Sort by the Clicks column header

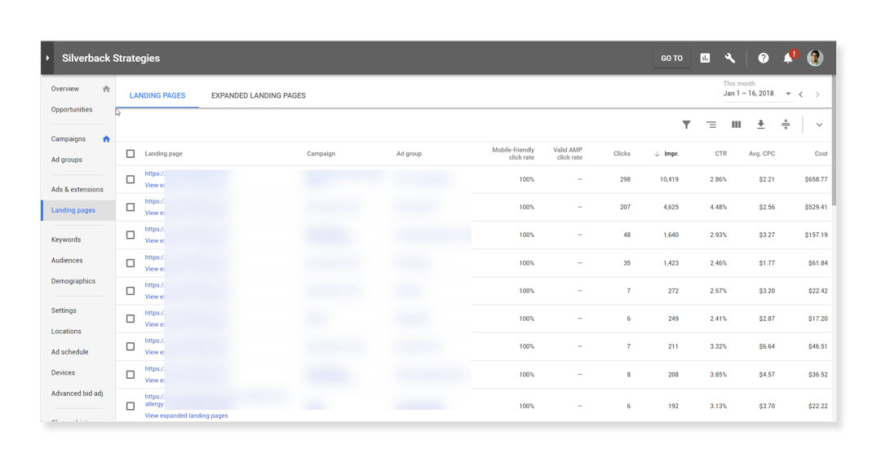coord(622,154)
